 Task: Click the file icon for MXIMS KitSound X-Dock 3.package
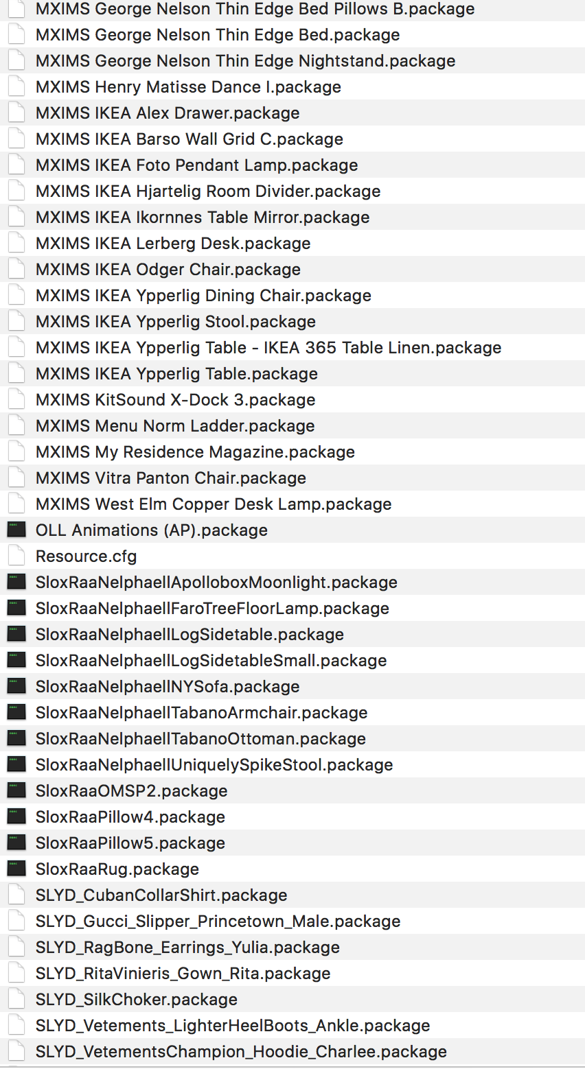pyautogui.click(x=16, y=399)
